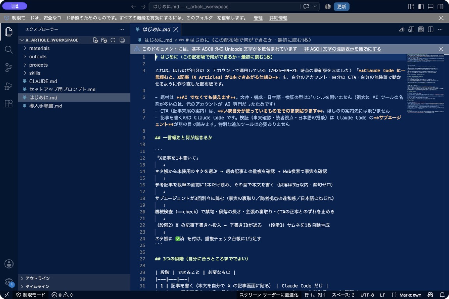Open the Accounts menu icon
The image size is (449, 299).
click(x=9, y=264)
